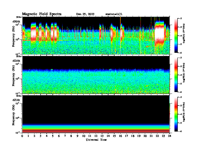Click the dD/dt colorbar Log(PSD) label
Screen dimensions: 202x156
tap(184, 73)
